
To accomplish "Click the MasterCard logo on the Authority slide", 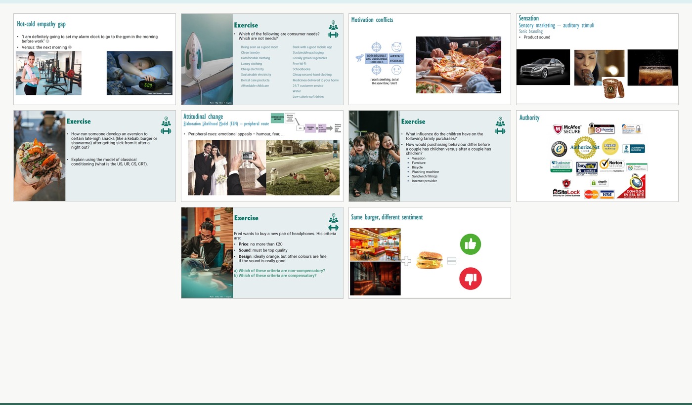I will pyautogui.click(x=591, y=194).
